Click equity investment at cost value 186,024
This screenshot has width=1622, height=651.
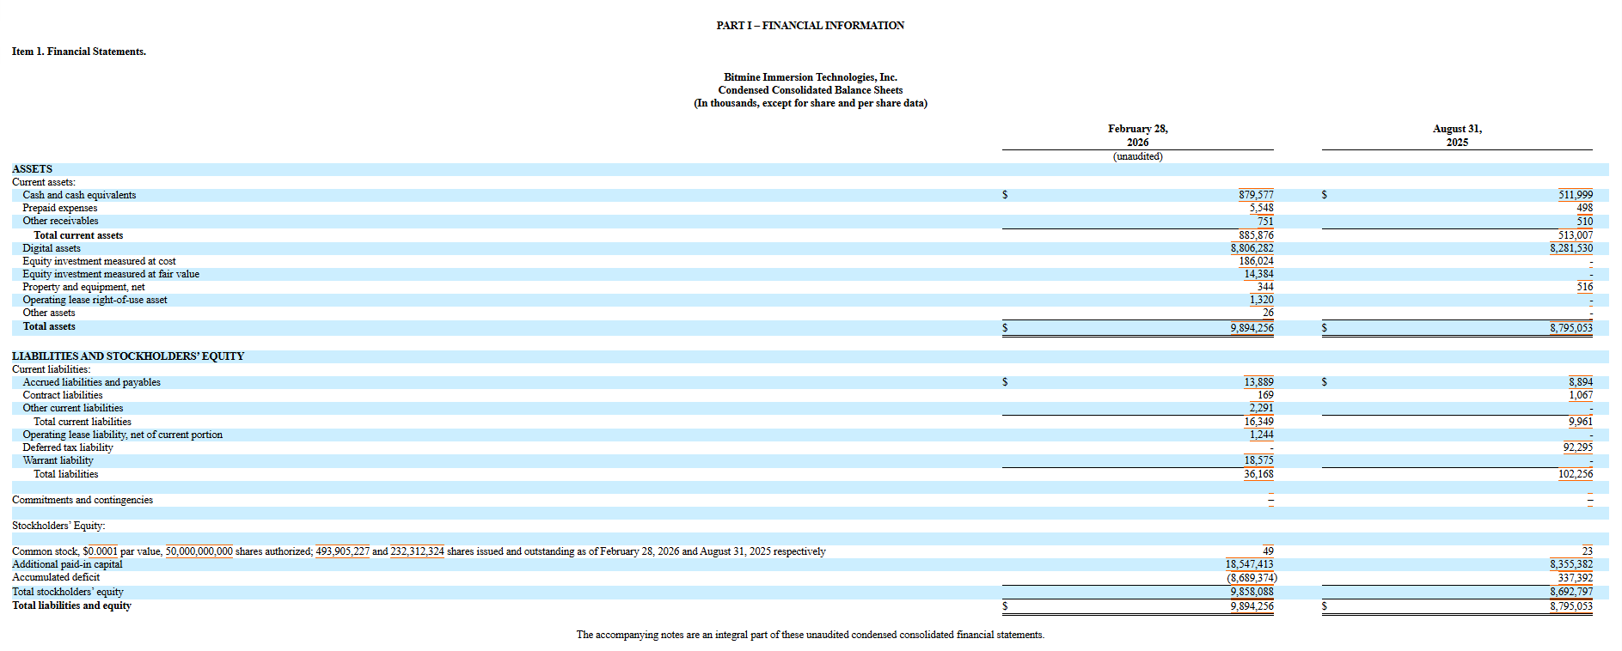click(x=1256, y=261)
